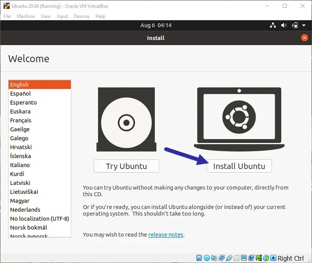
Task: Click the Install Ubuntu button
Action: 239,166
